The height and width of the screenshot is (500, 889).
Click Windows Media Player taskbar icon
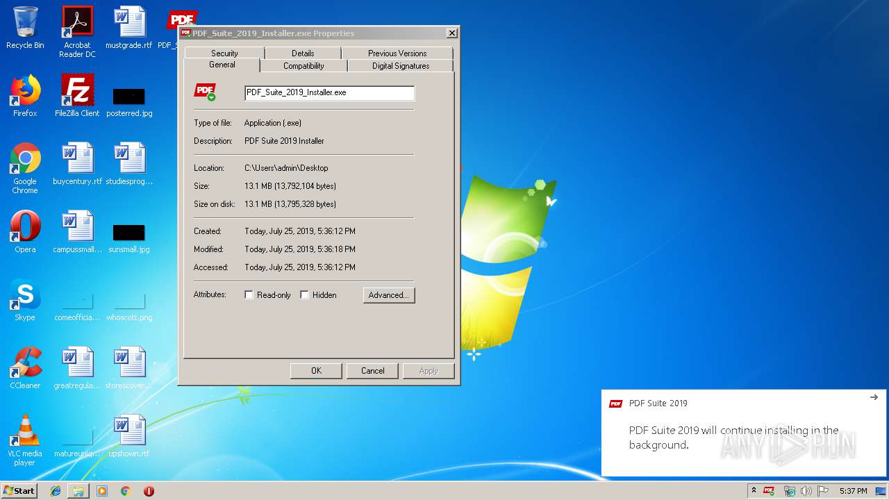[102, 491]
